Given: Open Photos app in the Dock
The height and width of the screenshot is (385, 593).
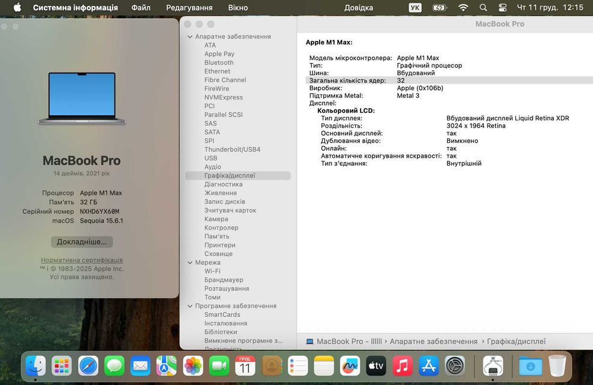Looking at the screenshot, I should coord(193,365).
